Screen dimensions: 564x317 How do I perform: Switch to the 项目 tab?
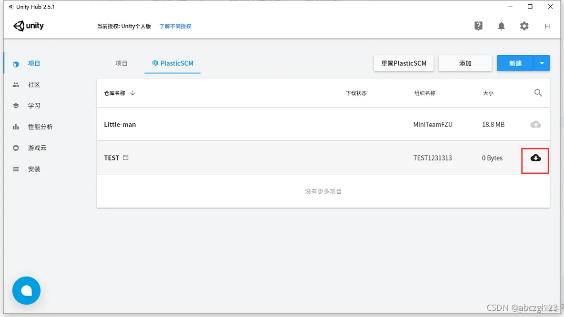[121, 63]
